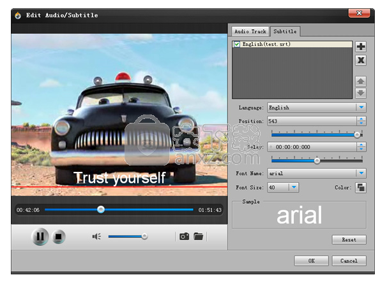The image size is (387, 282).
Task: Expand the Font Name dropdown
Action: [361, 173]
